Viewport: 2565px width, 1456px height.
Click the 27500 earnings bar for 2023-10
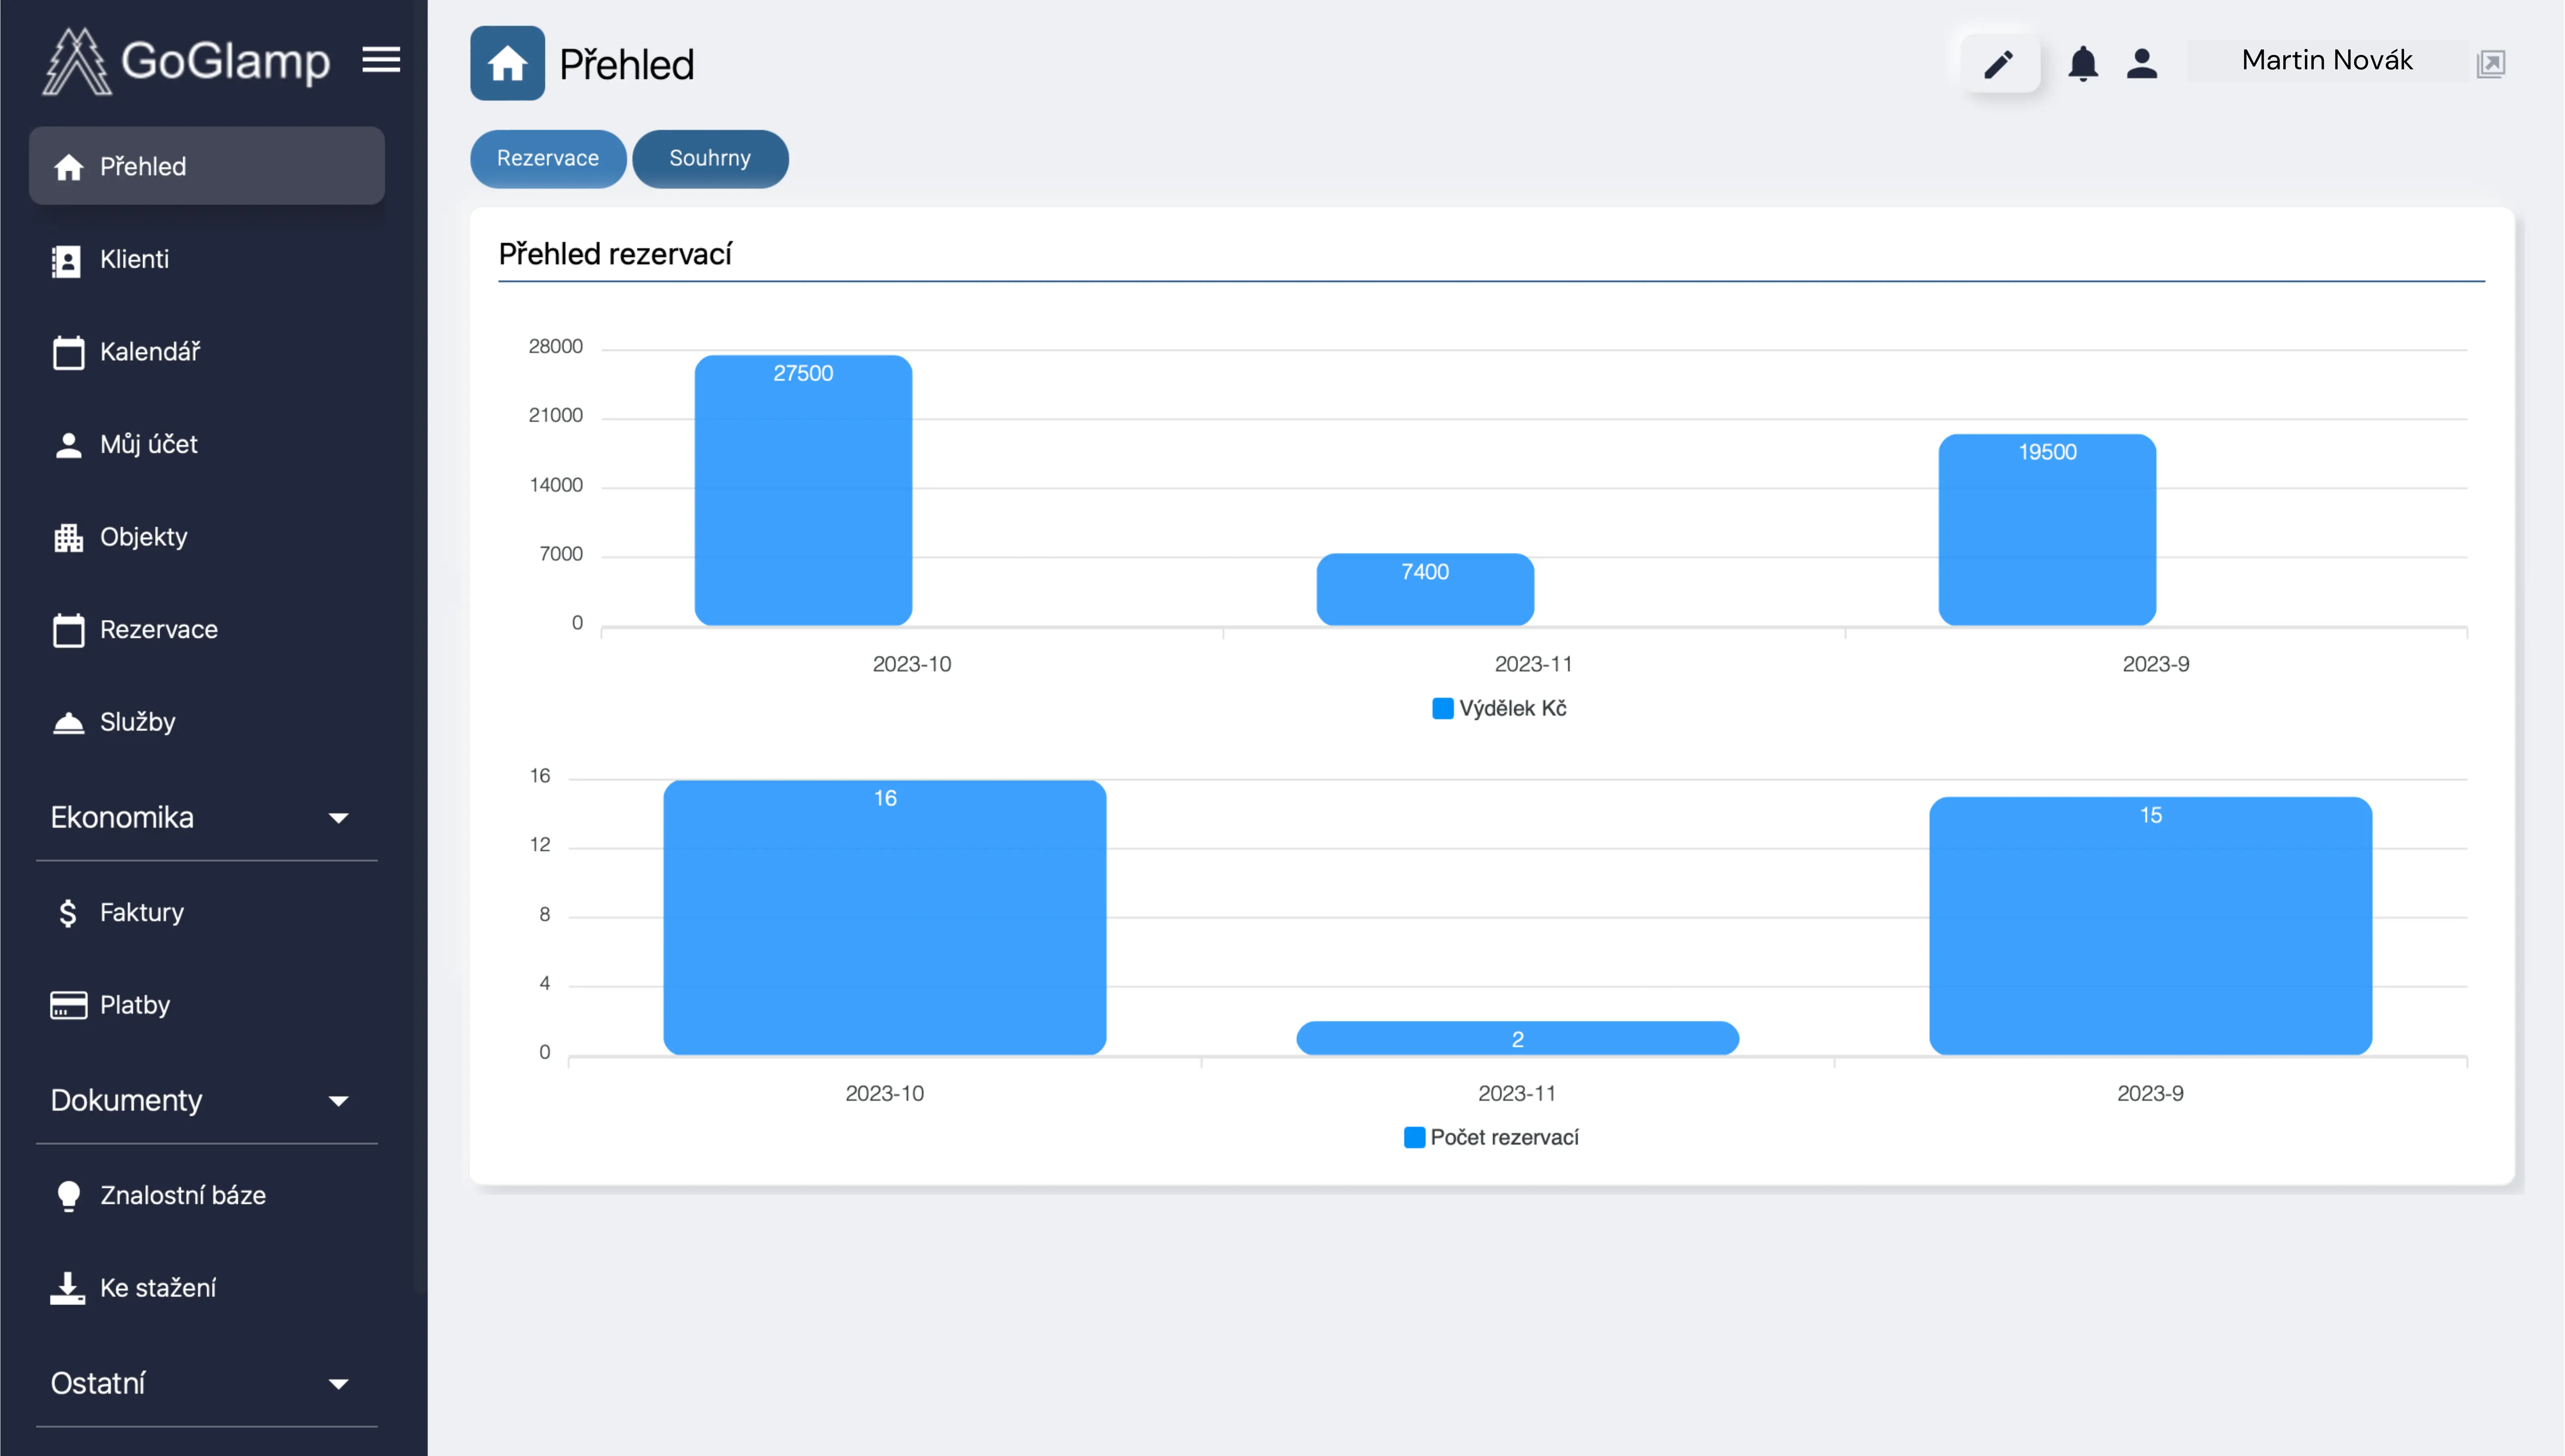803,491
